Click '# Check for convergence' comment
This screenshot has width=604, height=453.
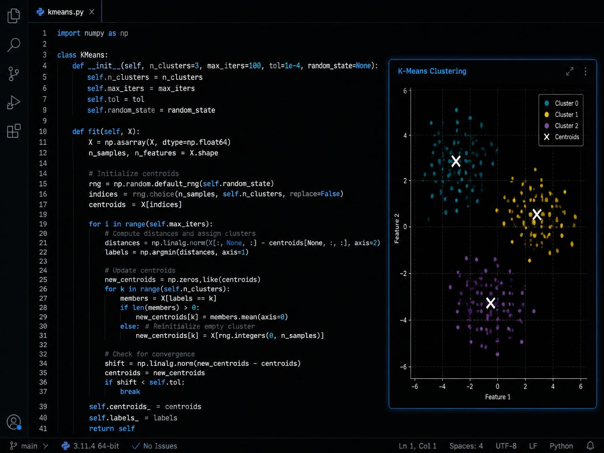click(150, 354)
